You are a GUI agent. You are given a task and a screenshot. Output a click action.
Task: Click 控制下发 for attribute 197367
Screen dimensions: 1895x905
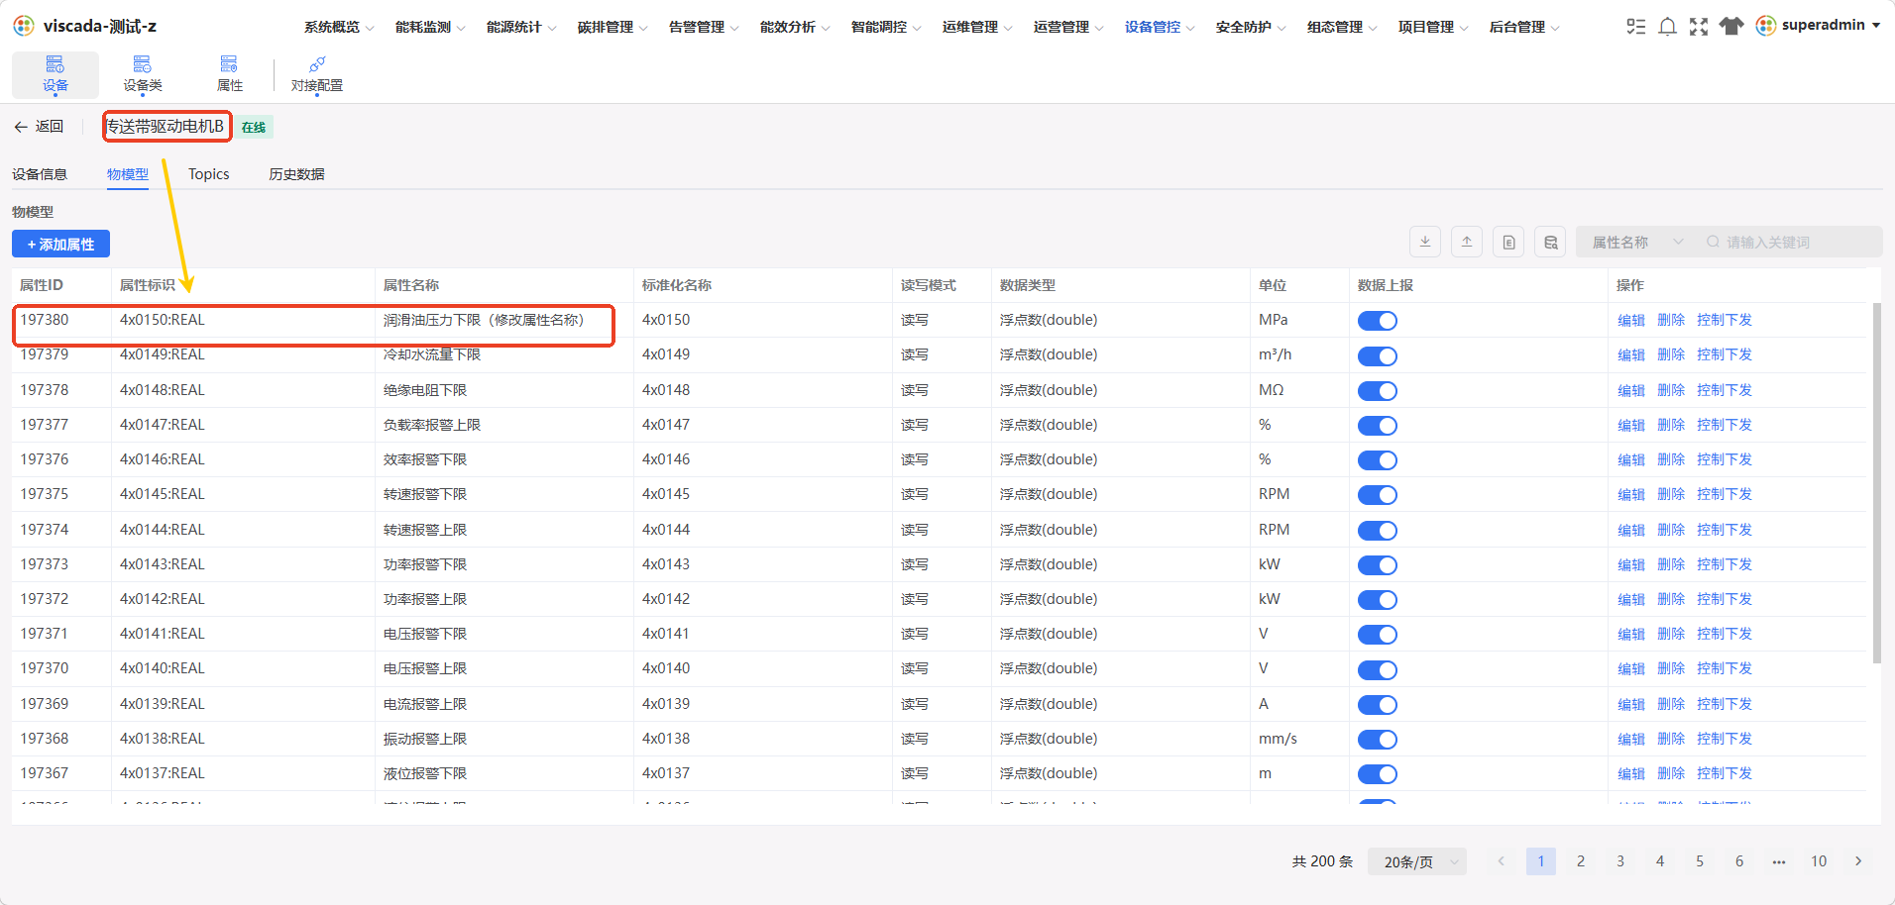1724,773
